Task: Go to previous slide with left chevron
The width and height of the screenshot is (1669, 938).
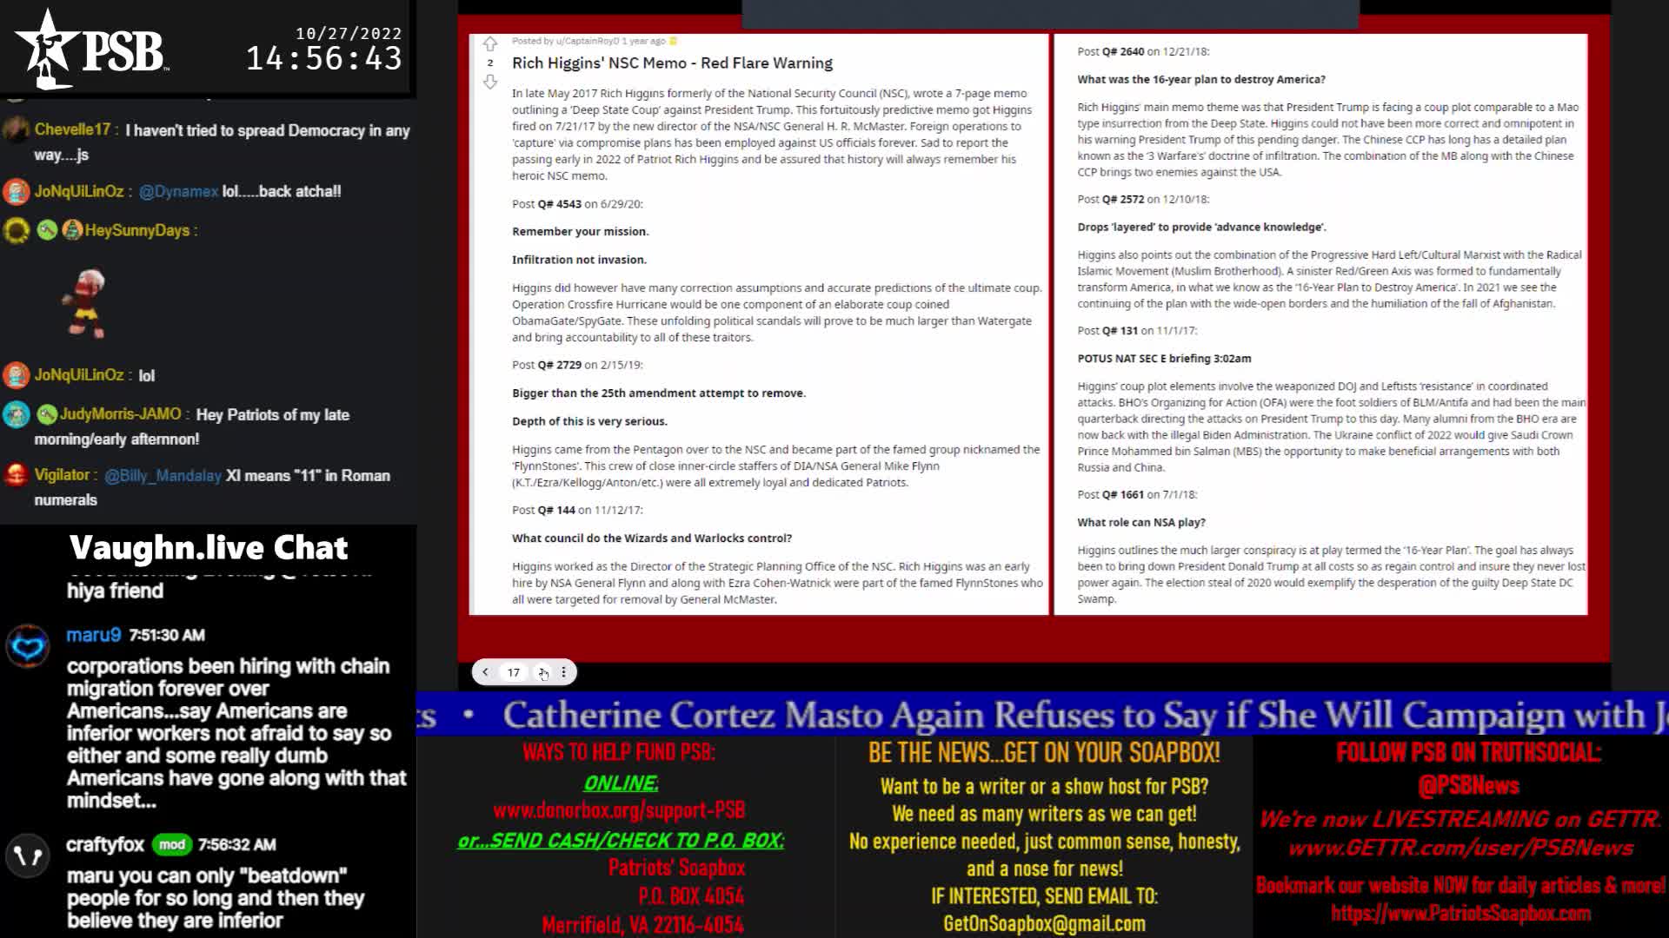Action: coord(486,672)
